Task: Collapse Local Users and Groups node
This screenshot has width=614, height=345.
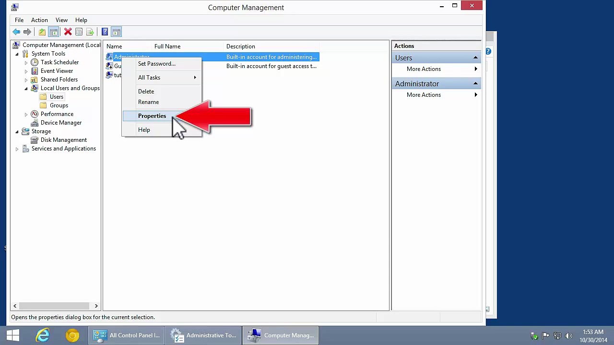Action: pyautogui.click(x=26, y=89)
